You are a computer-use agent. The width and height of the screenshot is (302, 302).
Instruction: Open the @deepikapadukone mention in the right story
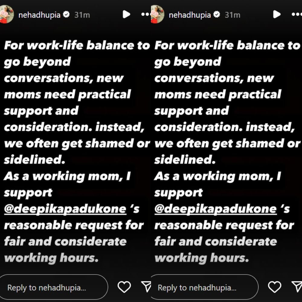[x=216, y=209]
